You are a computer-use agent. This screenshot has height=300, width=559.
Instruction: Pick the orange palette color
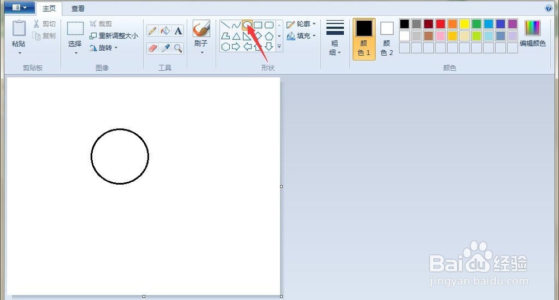point(452,24)
